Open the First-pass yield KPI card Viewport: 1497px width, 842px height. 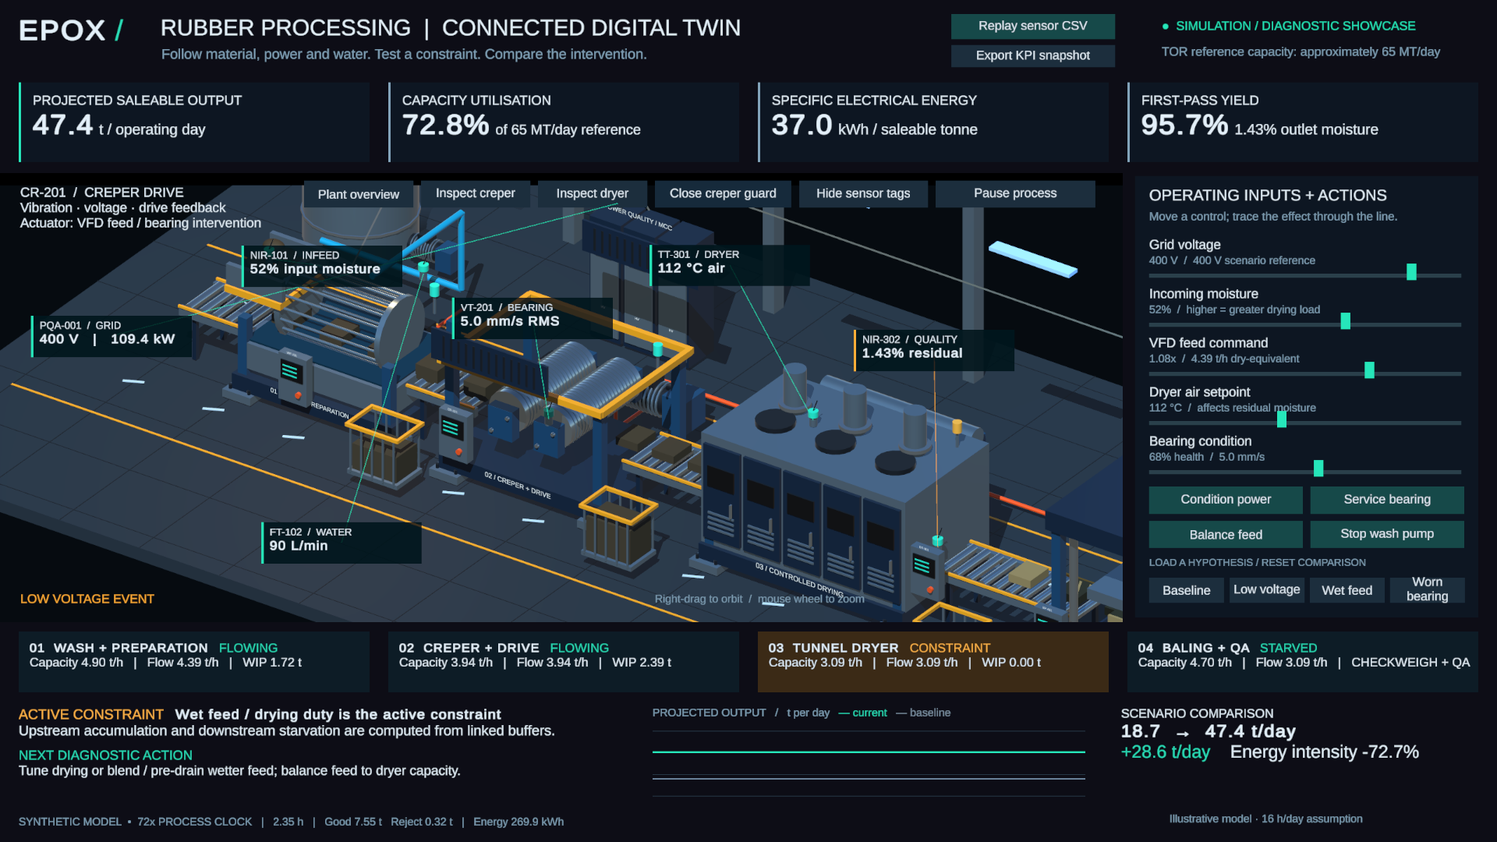tap(1303, 122)
